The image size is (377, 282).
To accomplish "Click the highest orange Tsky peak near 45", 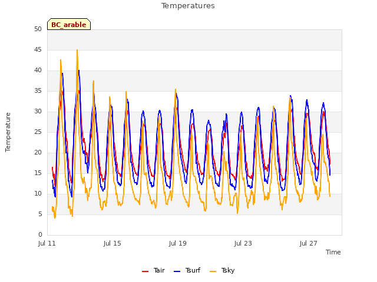I will [77, 50].
